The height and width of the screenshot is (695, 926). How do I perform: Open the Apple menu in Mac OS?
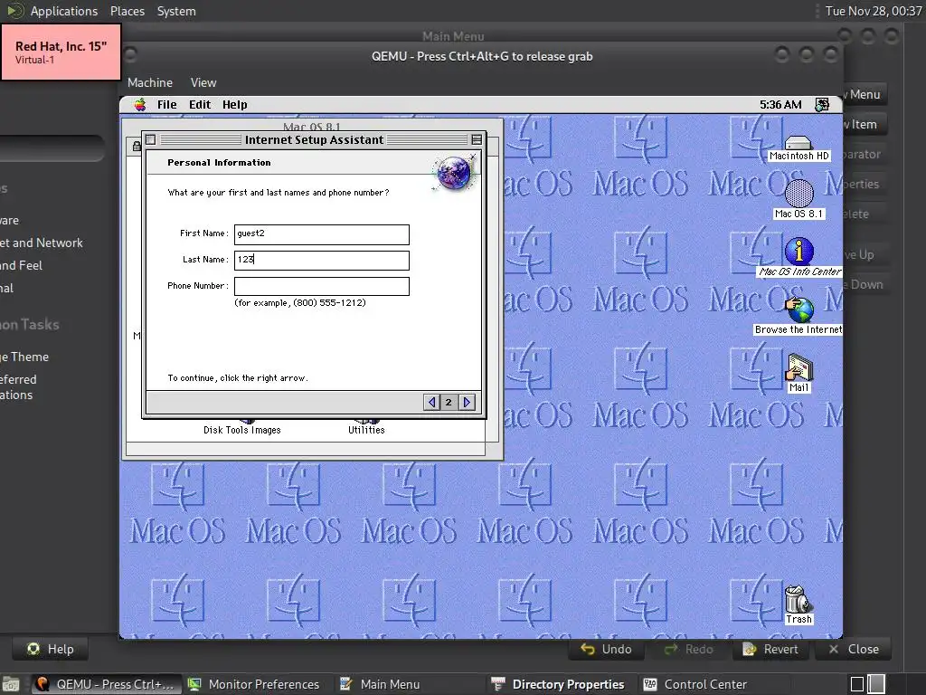tap(140, 105)
